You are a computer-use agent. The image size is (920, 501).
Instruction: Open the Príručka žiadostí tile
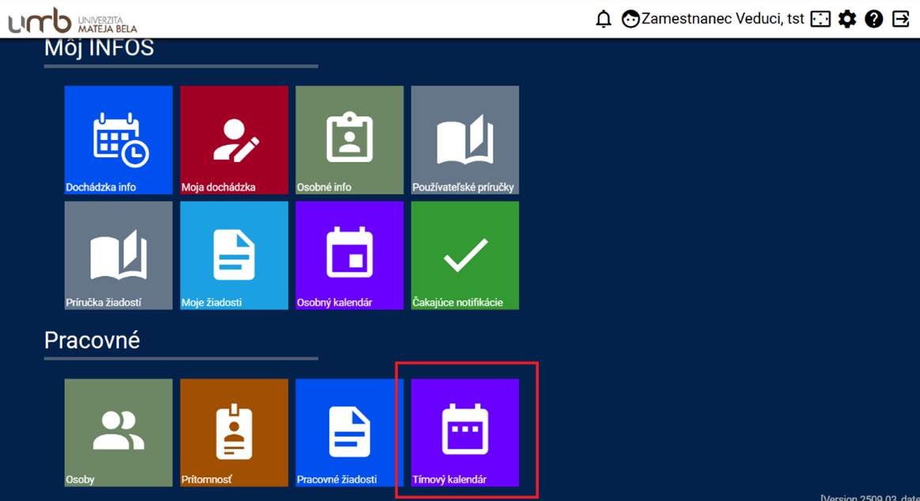(119, 255)
